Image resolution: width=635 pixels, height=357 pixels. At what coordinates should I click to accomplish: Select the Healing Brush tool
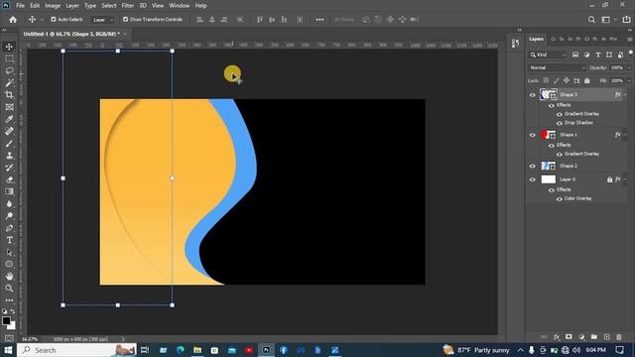pyautogui.click(x=9, y=131)
